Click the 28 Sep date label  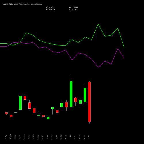tap(61, 137)
